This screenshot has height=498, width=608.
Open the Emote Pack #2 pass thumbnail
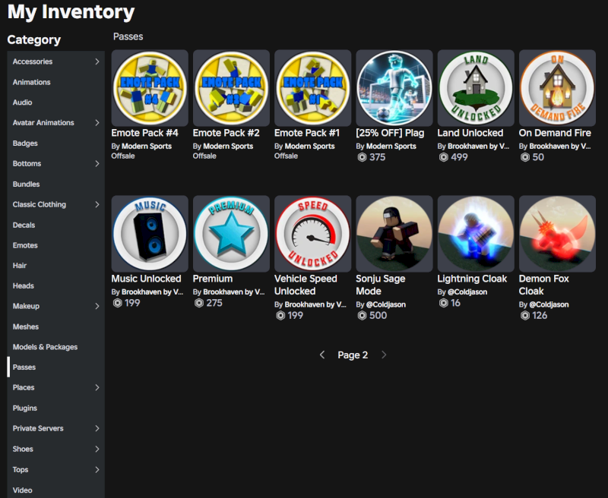click(x=231, y=88)
